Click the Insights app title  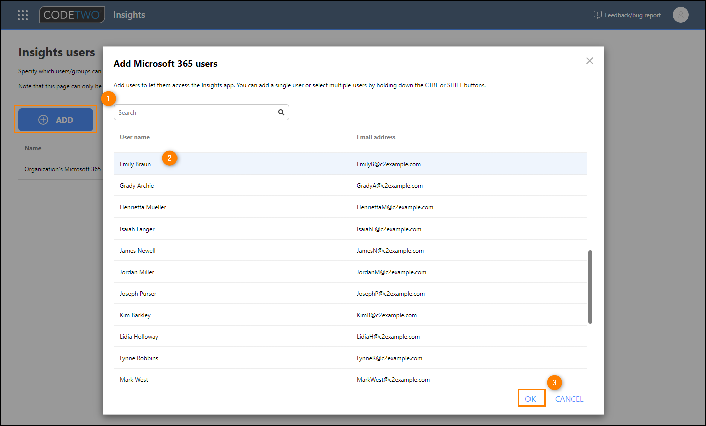[x=129, y=15]
